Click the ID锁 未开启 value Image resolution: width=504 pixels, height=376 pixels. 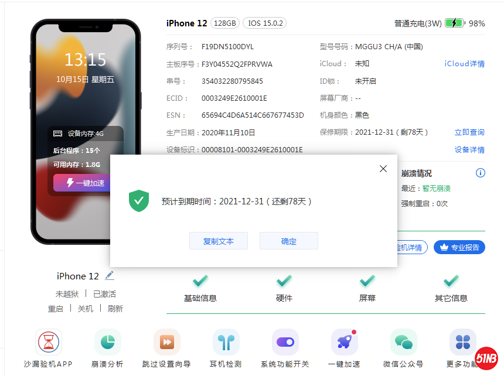pyautogui.click(x=366, y=81)
